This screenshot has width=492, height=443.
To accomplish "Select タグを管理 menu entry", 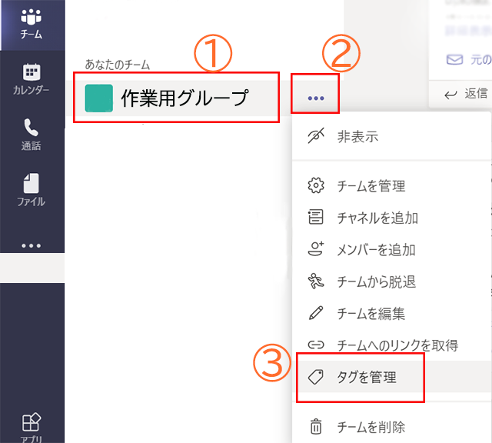I will pos(391,377).
